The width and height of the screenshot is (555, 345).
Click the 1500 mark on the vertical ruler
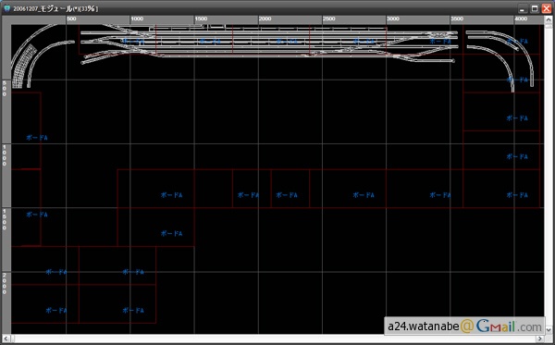click(x=5, y=219)
